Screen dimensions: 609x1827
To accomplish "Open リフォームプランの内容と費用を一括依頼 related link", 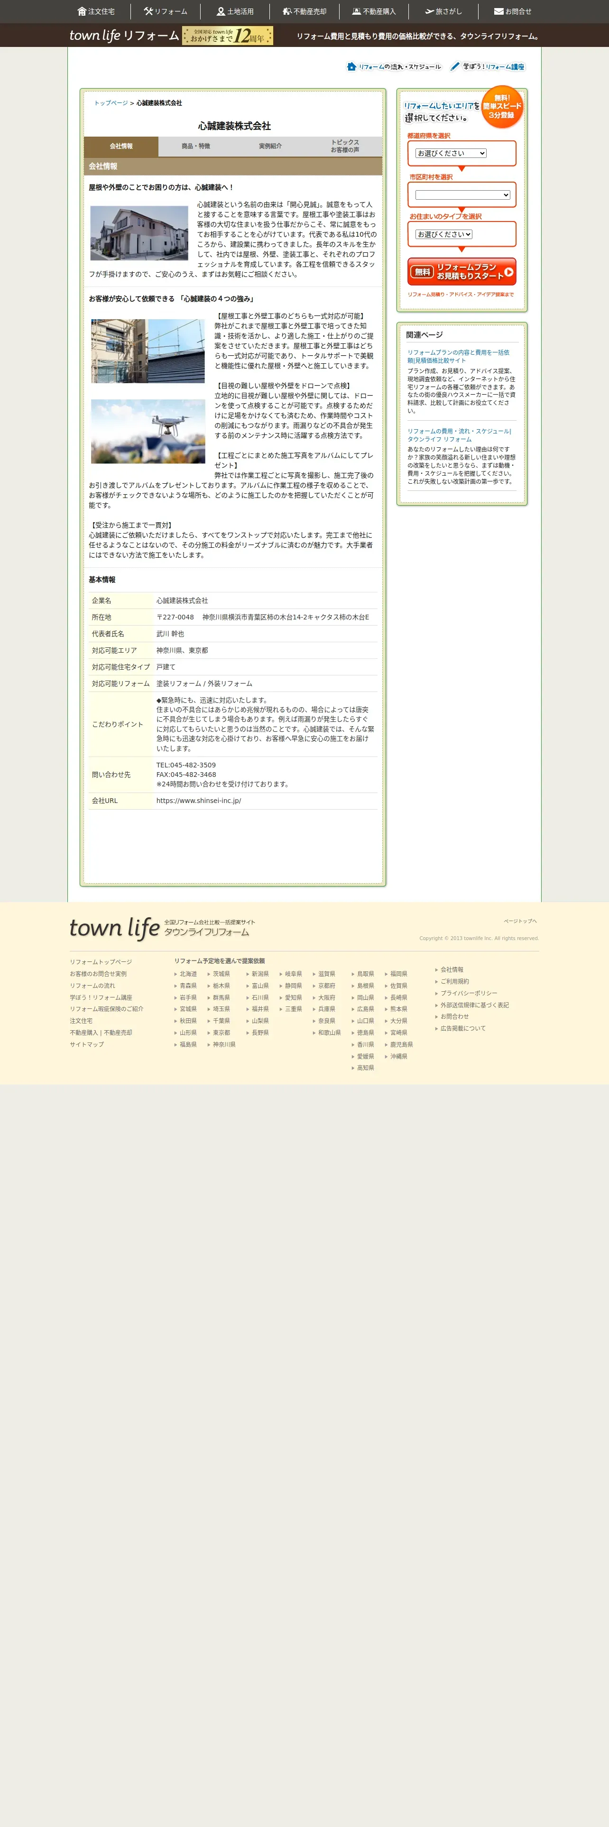I will point(458,356).
